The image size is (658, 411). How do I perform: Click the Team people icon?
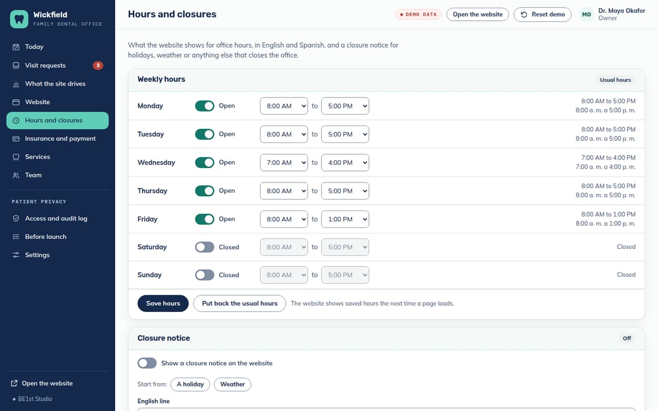tap(16, 175)
